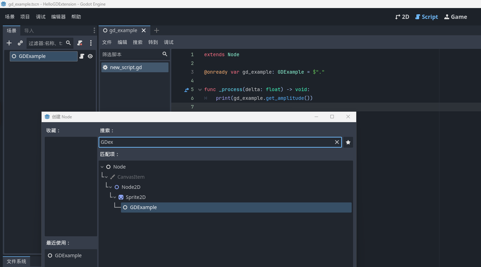Open the 编辑器 menu

click(x=58, y=17)
